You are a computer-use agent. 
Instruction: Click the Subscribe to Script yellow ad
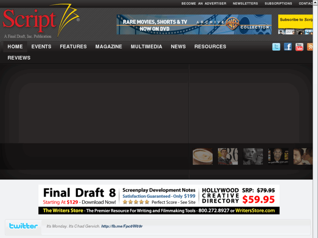pyautogui.click(x=295, y=24)
